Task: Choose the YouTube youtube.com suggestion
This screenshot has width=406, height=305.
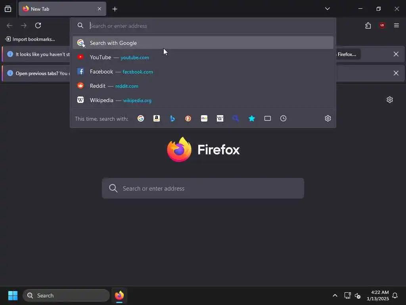Action: coord(203,57)
